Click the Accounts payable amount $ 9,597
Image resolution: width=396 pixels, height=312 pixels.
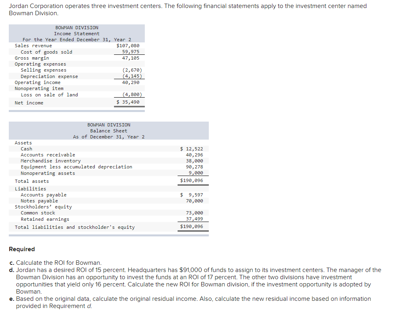click(x=192, y=195)
